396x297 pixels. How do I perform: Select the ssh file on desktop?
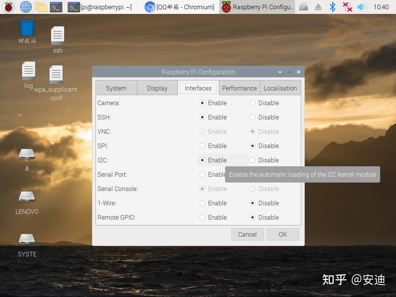pyautogui.click(x=58, y=40)
